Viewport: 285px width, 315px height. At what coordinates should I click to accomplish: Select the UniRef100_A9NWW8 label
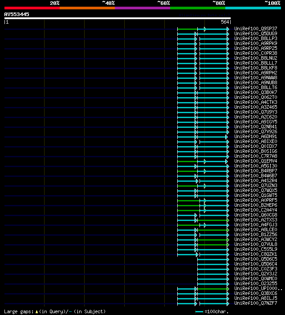click(x=256, y=78)
